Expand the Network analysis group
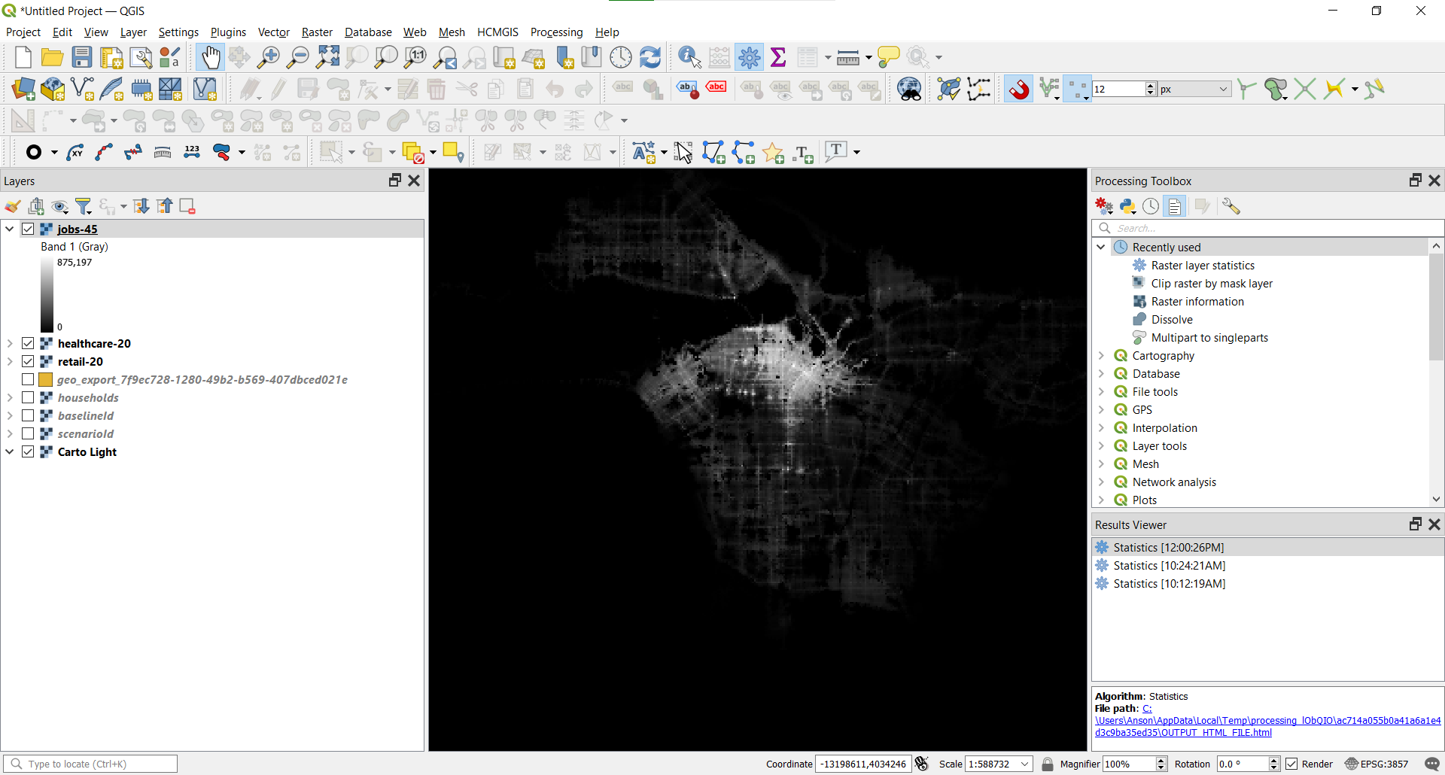This screenshot has height=775, width=1445. click(x=1101, y=482)
